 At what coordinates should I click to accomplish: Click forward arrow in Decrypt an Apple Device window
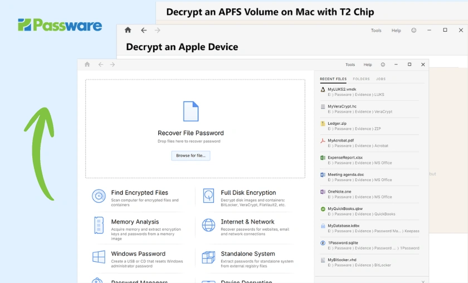coord(157,30)
